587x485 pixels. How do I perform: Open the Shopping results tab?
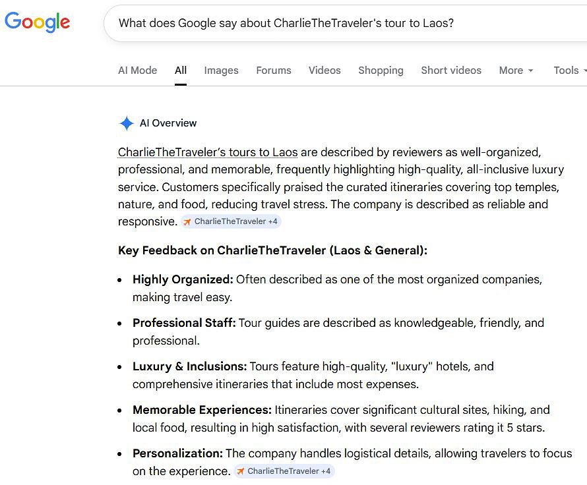(x=381, y=71)
